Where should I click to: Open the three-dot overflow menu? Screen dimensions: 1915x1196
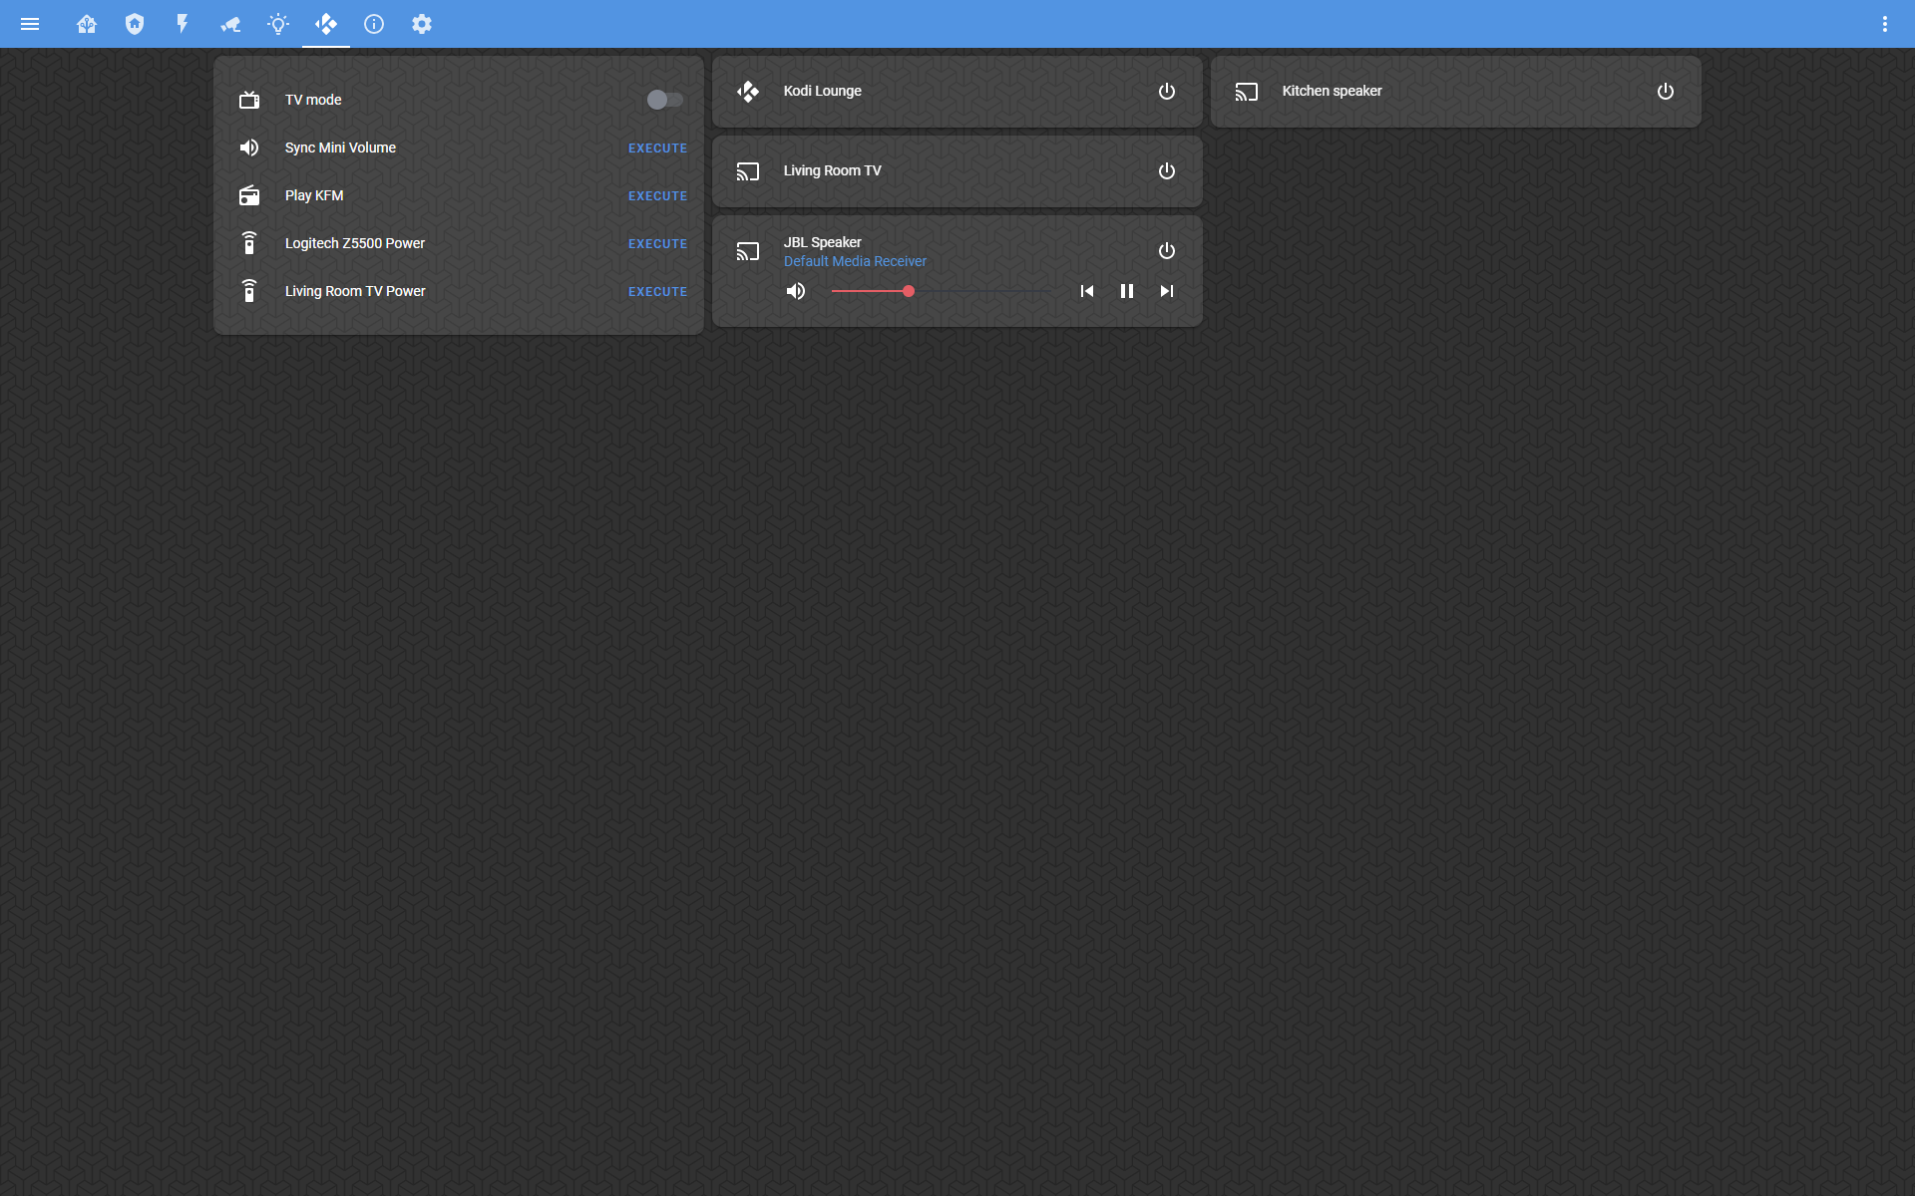1884,24
